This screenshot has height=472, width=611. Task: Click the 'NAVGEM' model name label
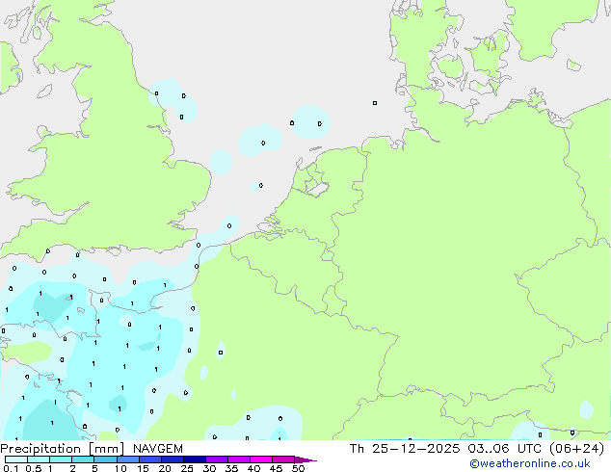(x=158, y=449)
